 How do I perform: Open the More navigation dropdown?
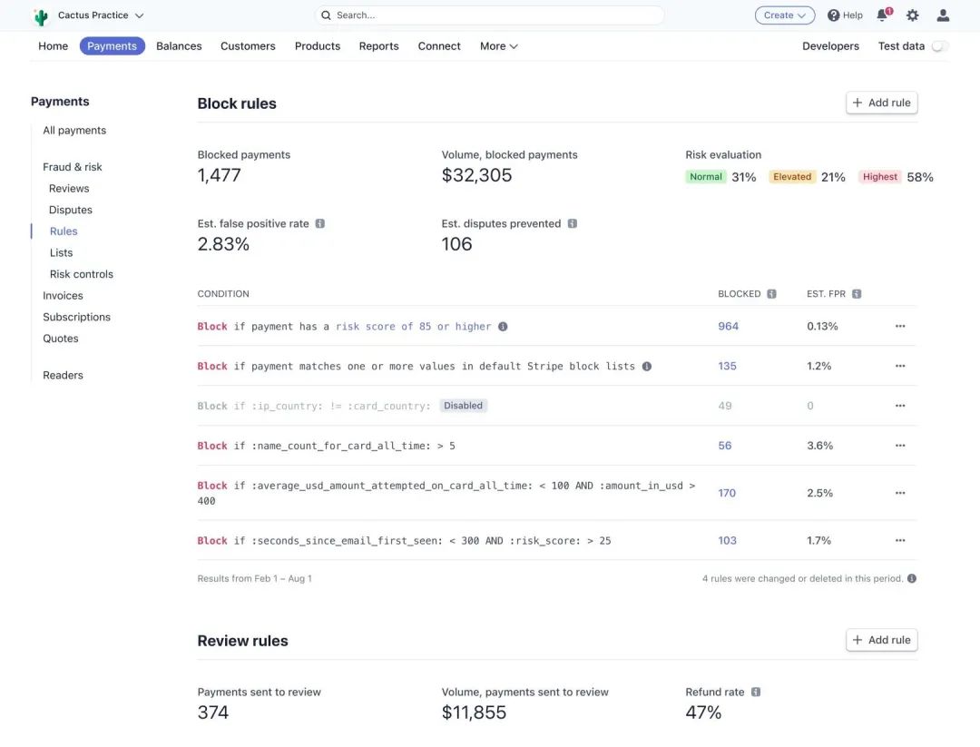(498, 45)
